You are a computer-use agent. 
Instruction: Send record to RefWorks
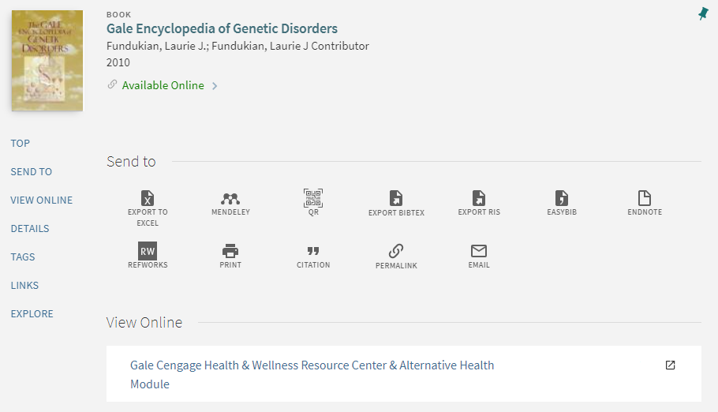[148, 251]
